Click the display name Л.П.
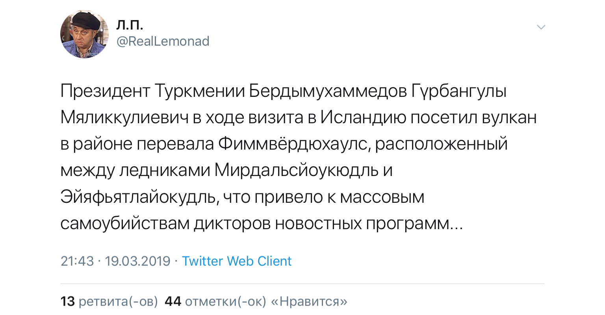 pyautogui.click(x=130, y=25)
